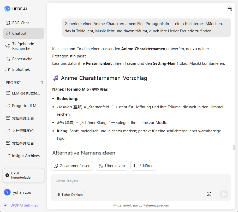The image size is (238, 212).
Task: Click the Zusammenfassen button
Action: click(72, 166)
